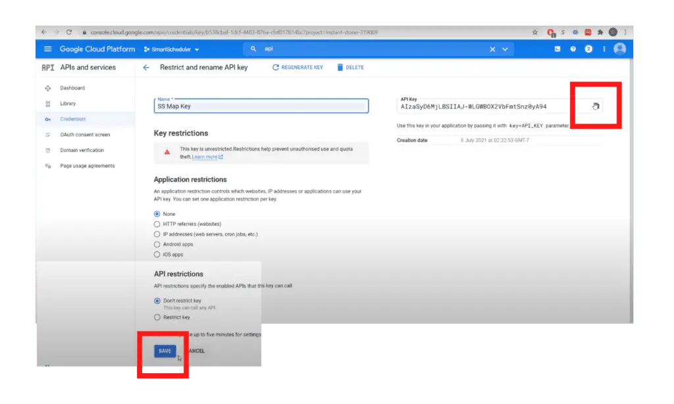Expand the search results dropdown arrow

click(505, 49)
